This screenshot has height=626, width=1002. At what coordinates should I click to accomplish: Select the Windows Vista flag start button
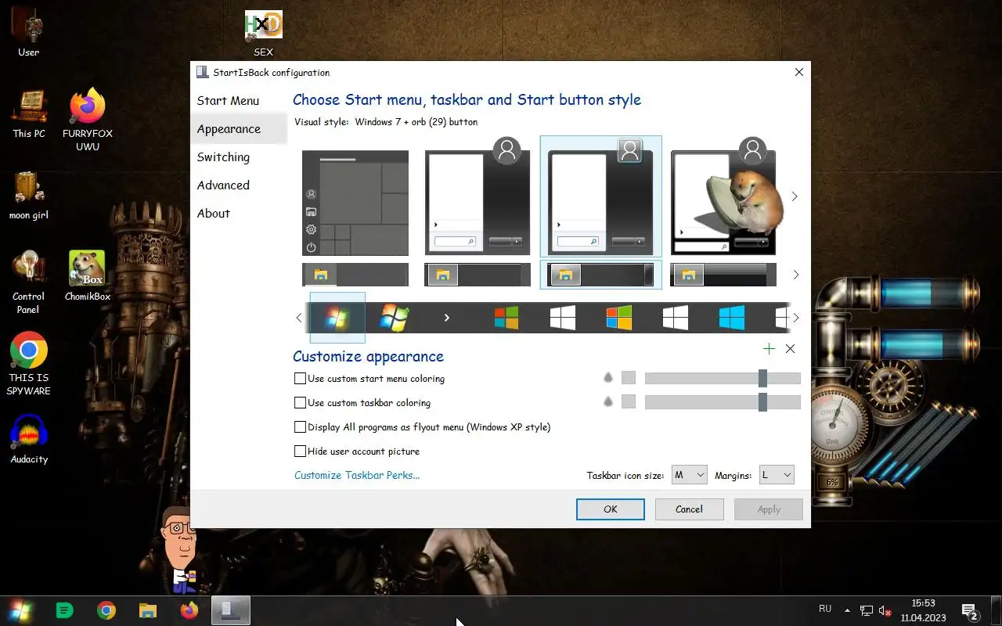[x=394, y=318]
